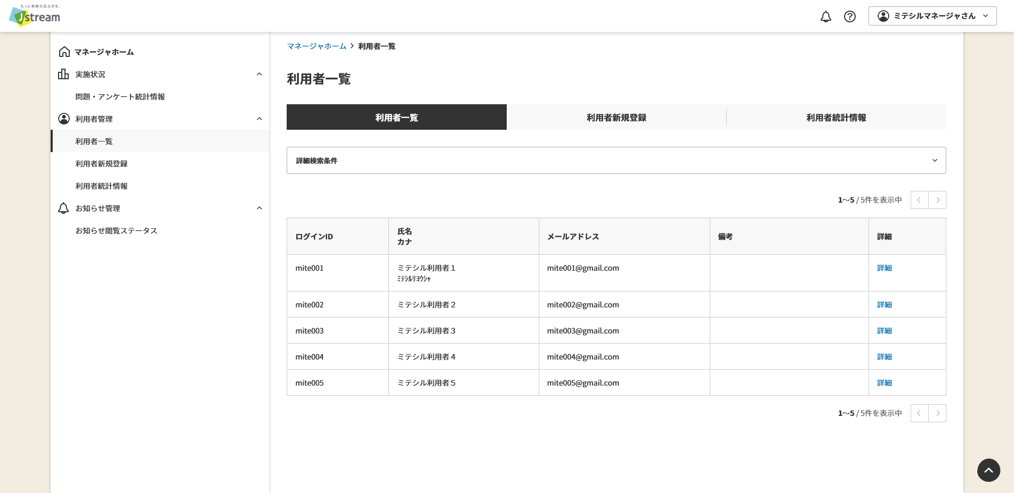1014x493 pixels.
Task: Collapse the 実施状況 sidebar section
Action: tap(259, 74)
